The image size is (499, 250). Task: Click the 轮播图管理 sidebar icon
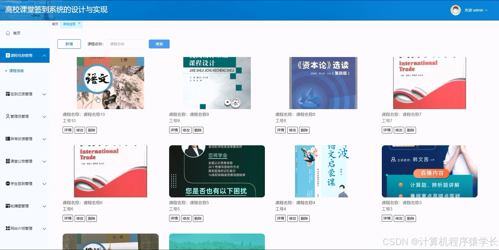8,206
